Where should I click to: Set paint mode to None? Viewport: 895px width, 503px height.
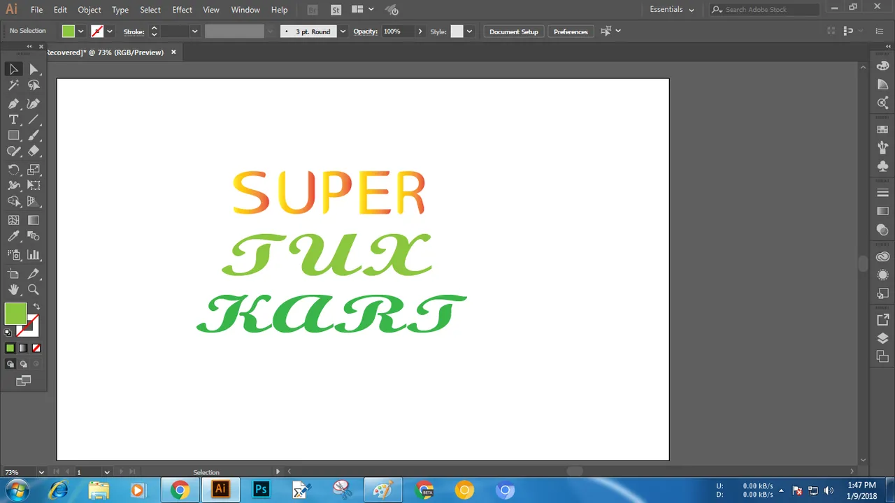coord(36,348)
